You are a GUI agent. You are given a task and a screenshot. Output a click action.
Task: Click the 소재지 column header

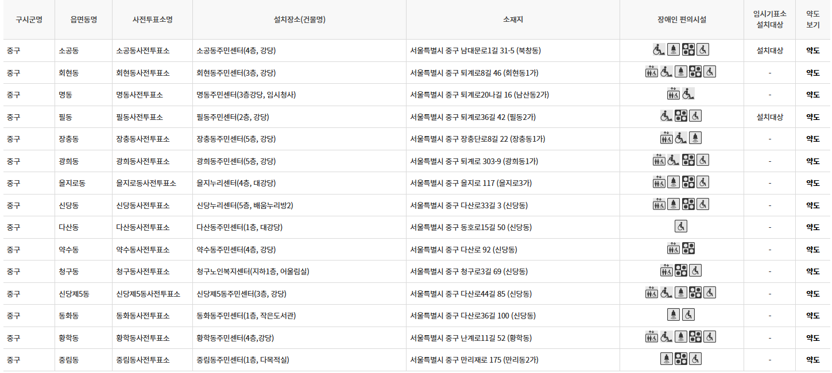[513, 20]
